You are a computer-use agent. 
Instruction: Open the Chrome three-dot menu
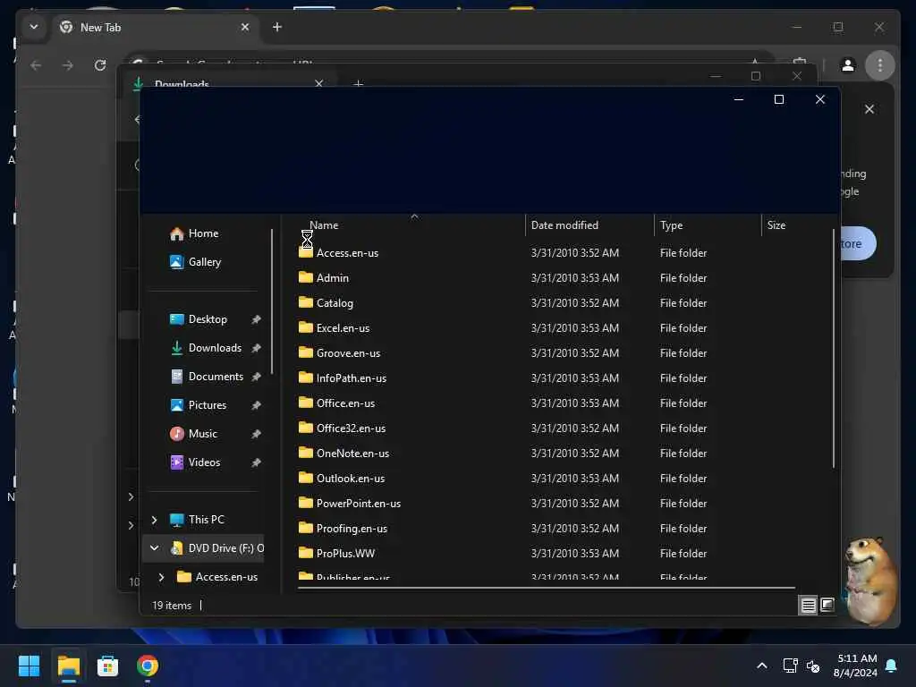pyautogui.click(x=880, y=65)
